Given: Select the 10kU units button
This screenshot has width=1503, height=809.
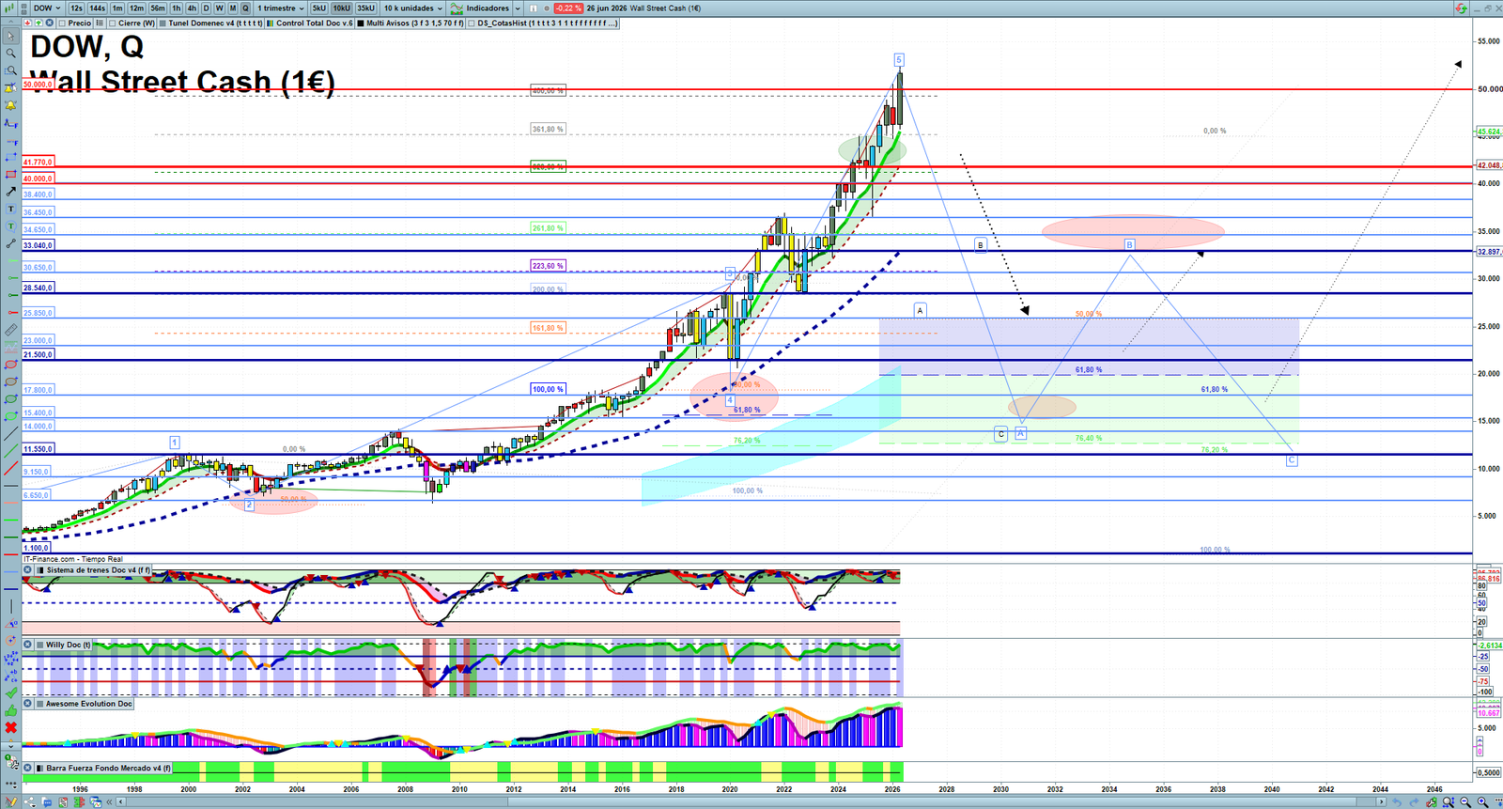Looking at the screenshot, I should 342,8.
